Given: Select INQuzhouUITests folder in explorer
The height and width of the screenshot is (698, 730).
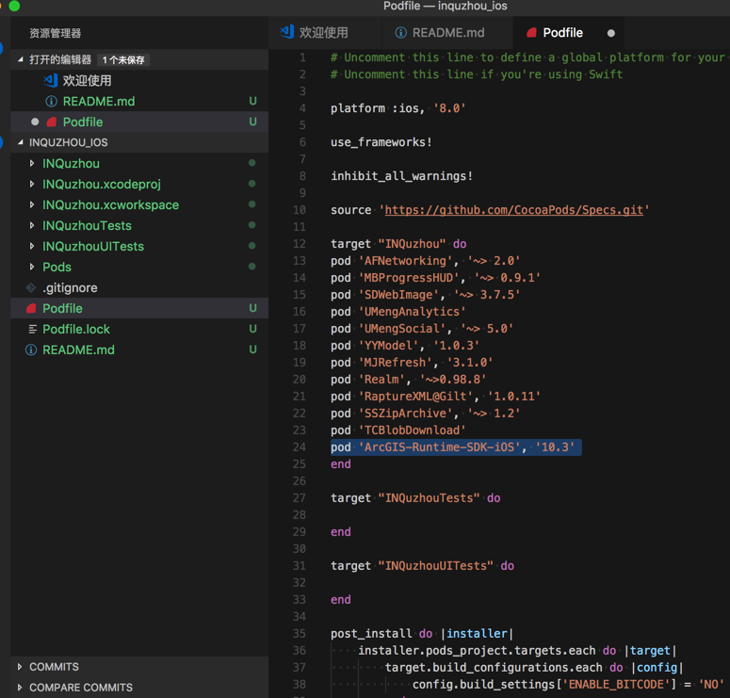Looking at the screenshot, I should (x=93, y=247).
